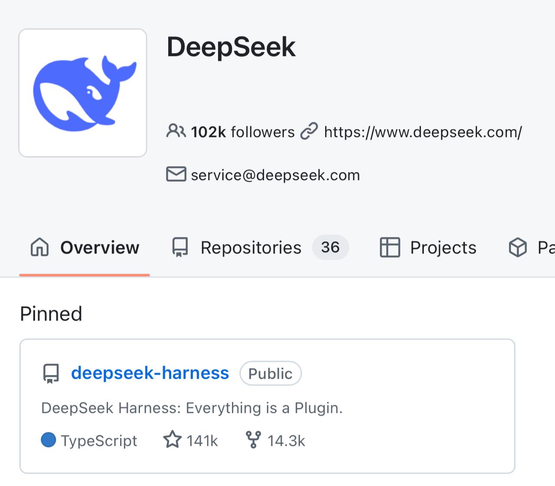Click the envelope mail icon
Viewport: 555px width, 486px height.
point(176,174)
